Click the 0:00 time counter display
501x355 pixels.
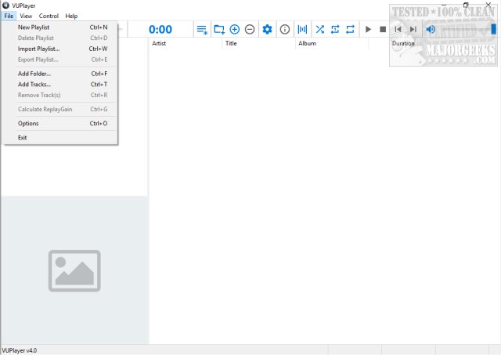[x=160, y=30]
